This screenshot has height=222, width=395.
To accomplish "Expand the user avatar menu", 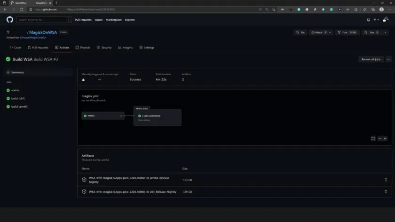I will [386, 20].
